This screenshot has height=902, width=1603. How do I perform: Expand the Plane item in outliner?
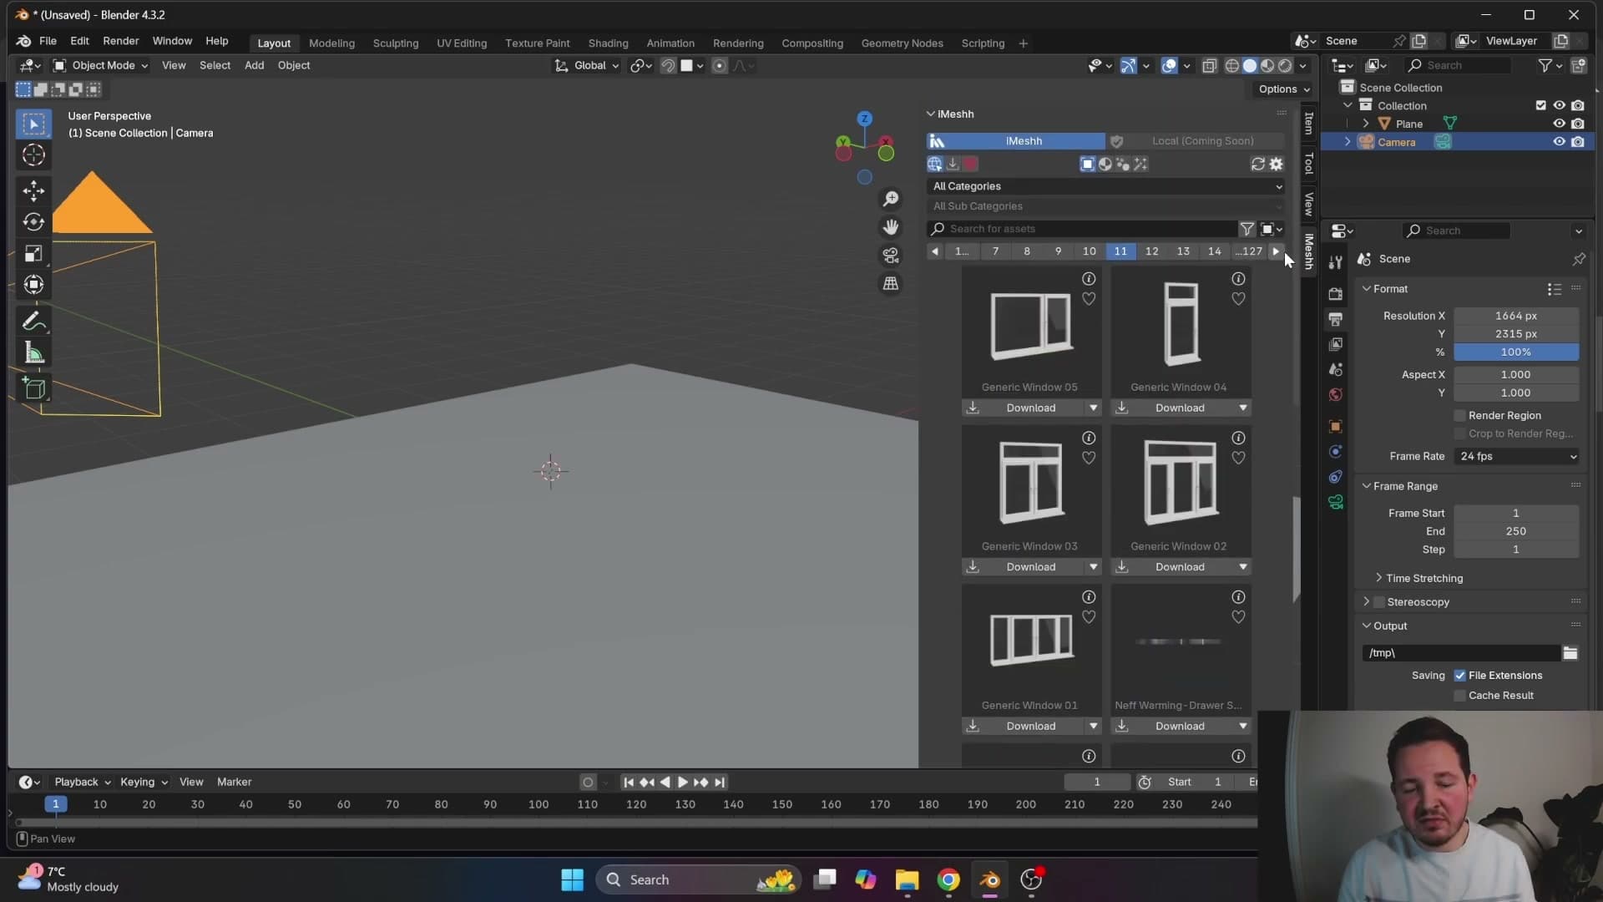pyautogui.click(x=1366, y=124)
